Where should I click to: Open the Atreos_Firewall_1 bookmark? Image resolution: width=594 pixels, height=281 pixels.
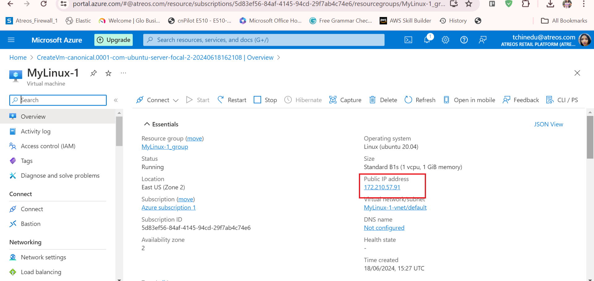pos(32,21)
